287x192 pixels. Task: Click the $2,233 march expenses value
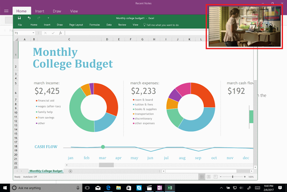[x=143, y=91]
